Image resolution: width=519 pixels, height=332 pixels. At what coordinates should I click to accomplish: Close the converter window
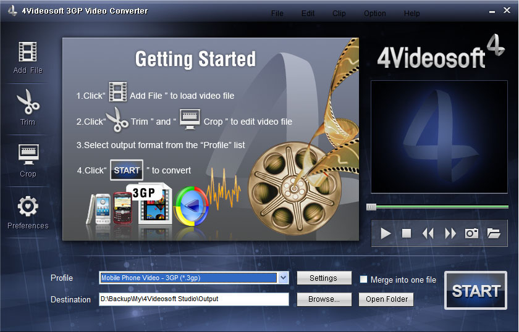[507, 10]
